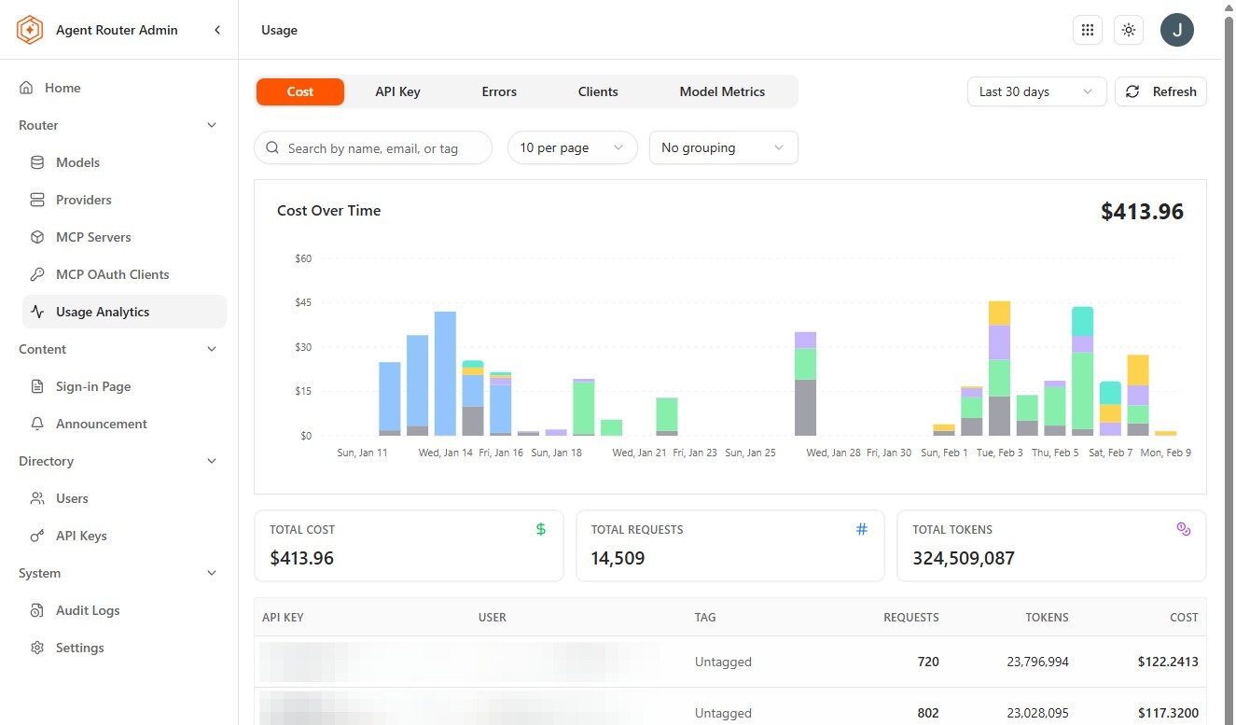
Task: Collapse the Content section chevron
Action: pos(212,349)
